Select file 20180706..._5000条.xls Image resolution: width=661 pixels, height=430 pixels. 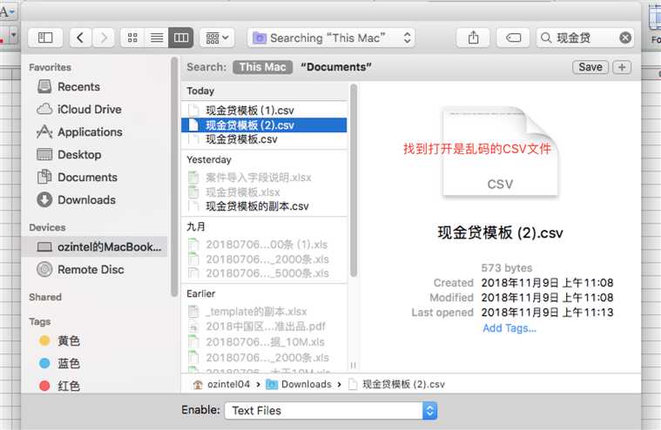(264, 273)
